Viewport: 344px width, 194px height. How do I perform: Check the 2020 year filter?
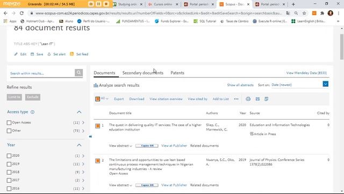pos(9,156)
